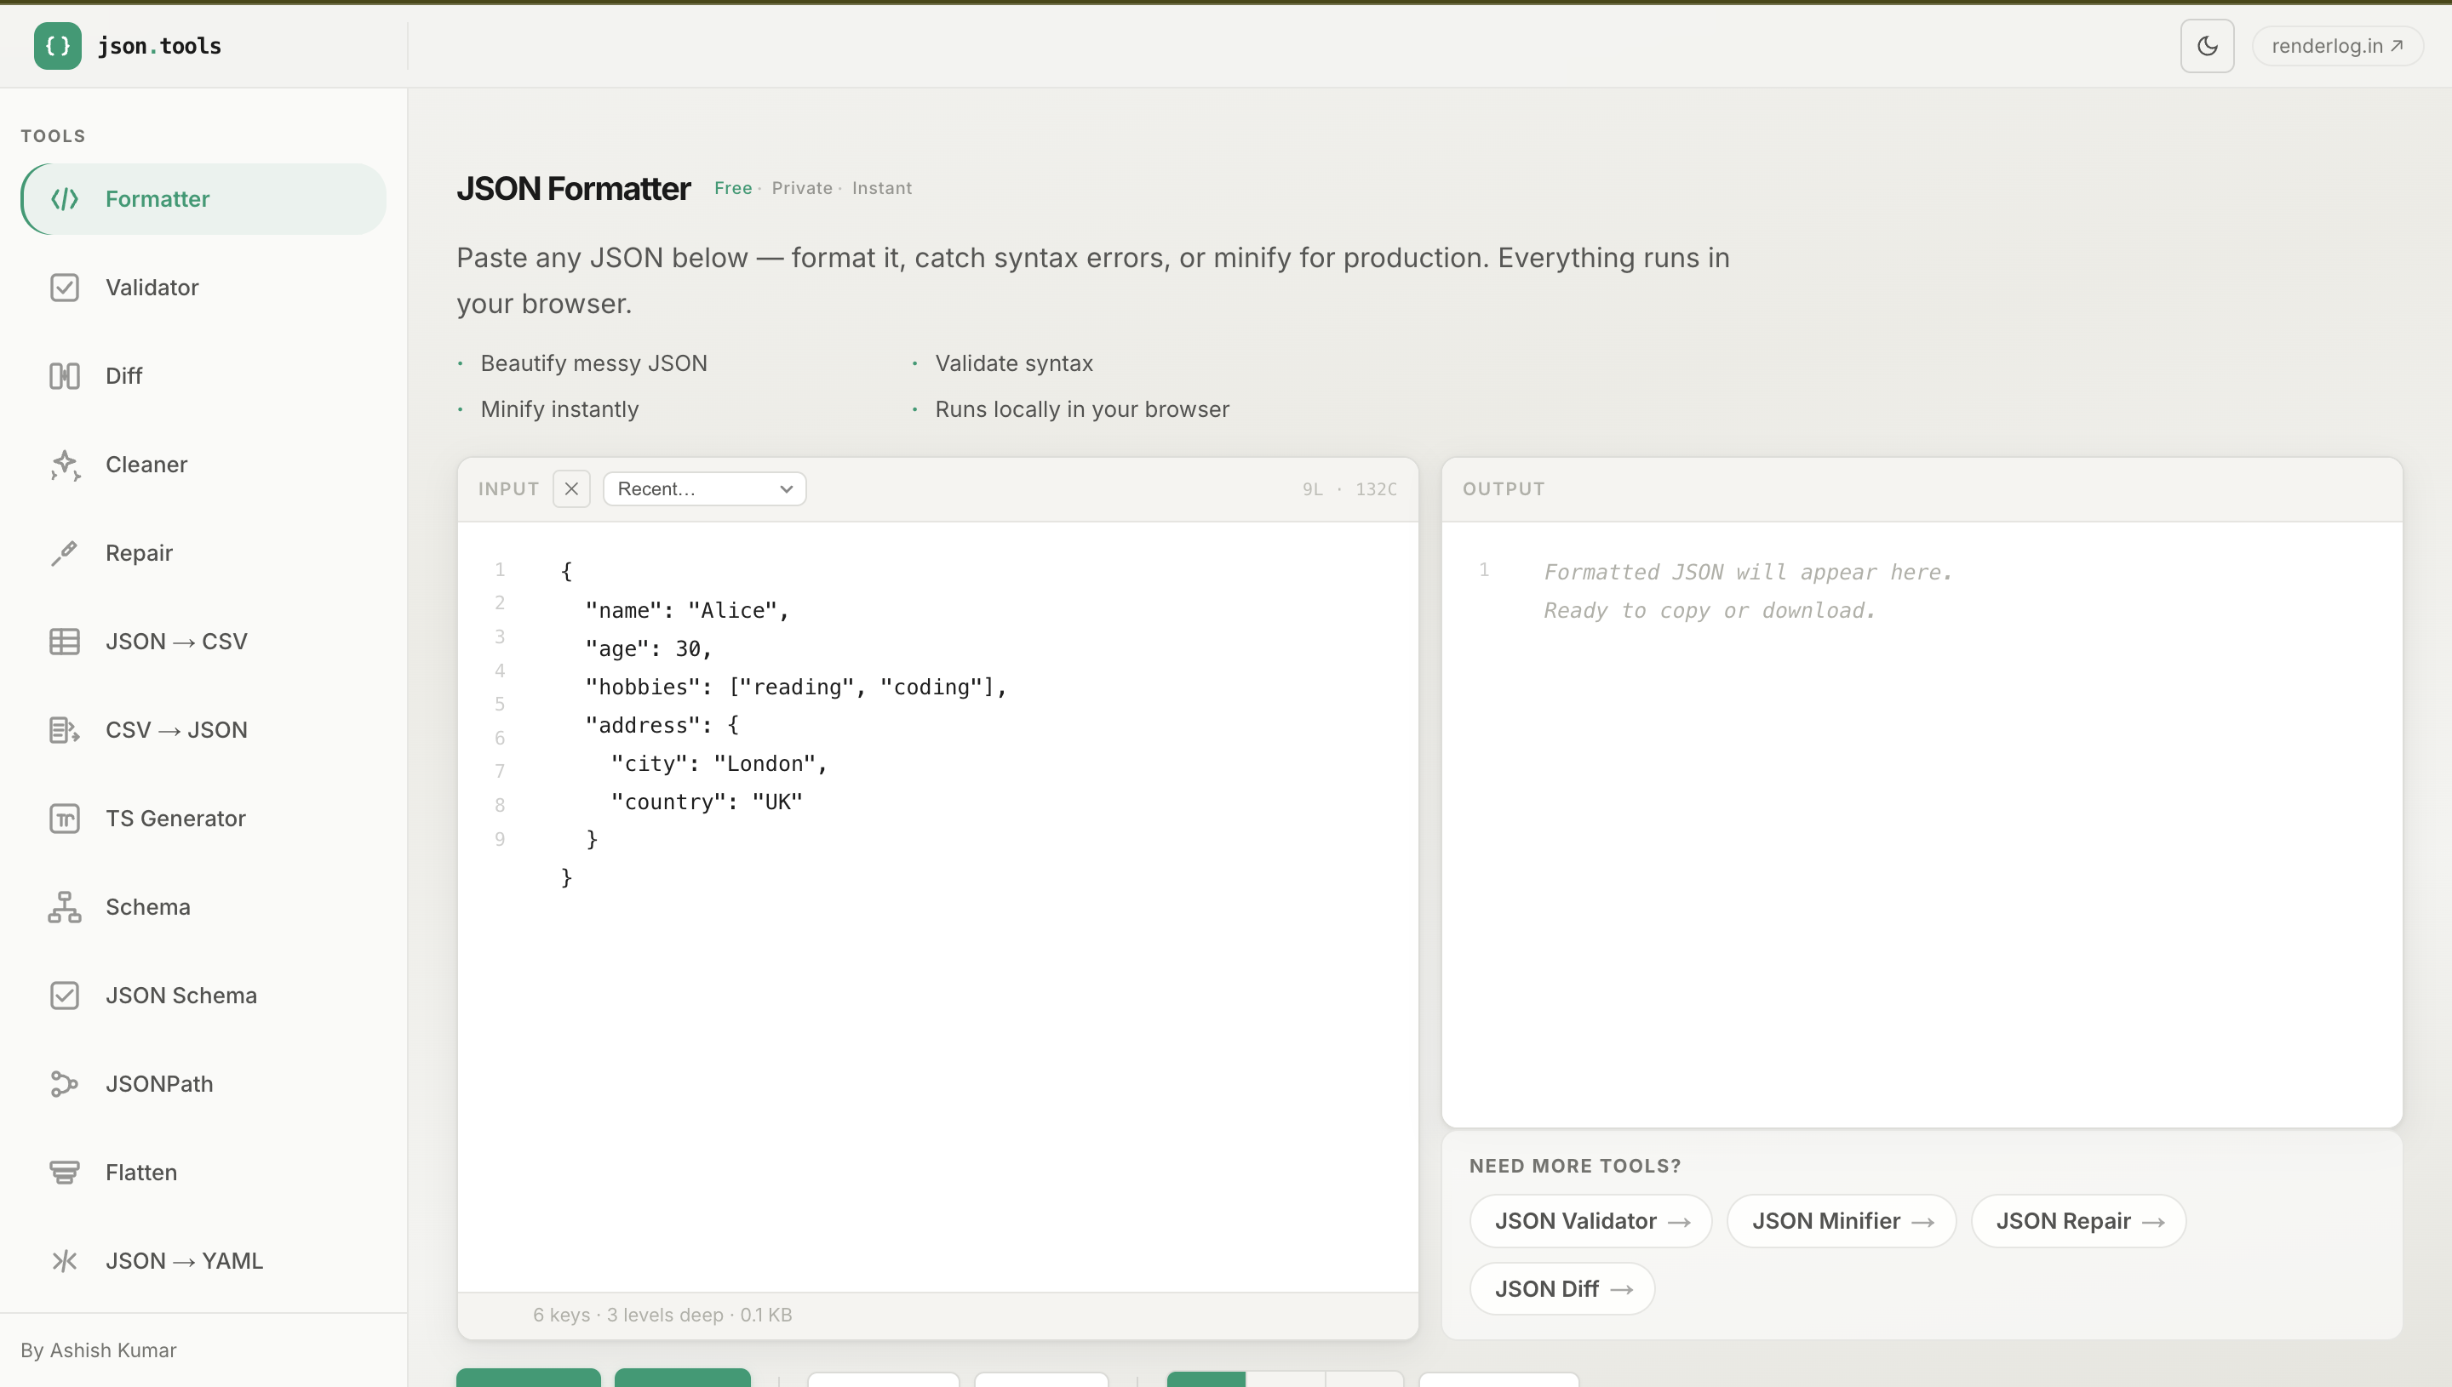The height and width of the screenshot is (1387, 2452).
Task: Open the JSON → YAML asterisk icon
Action: point(64,1262)
